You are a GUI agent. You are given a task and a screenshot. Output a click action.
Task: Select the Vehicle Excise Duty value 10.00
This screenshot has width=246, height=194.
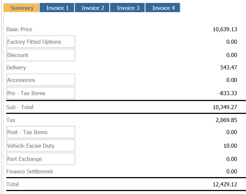230,146
